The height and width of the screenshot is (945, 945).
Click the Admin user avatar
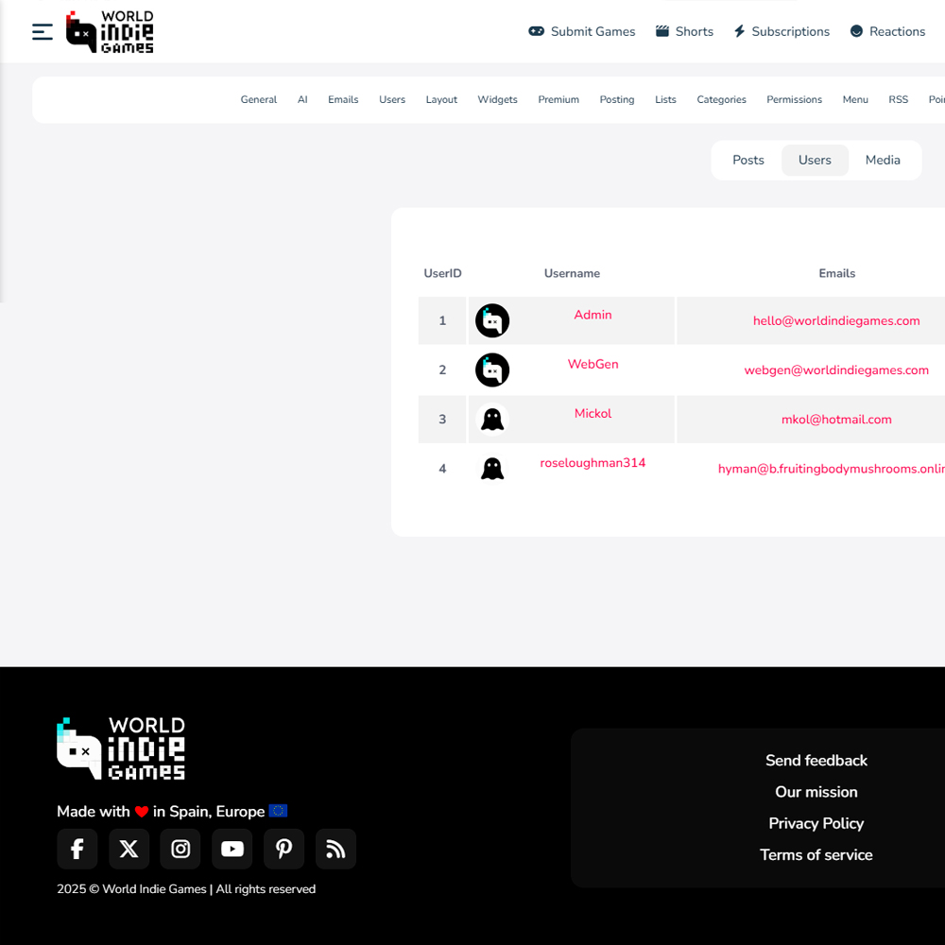[x=492, y=321]
